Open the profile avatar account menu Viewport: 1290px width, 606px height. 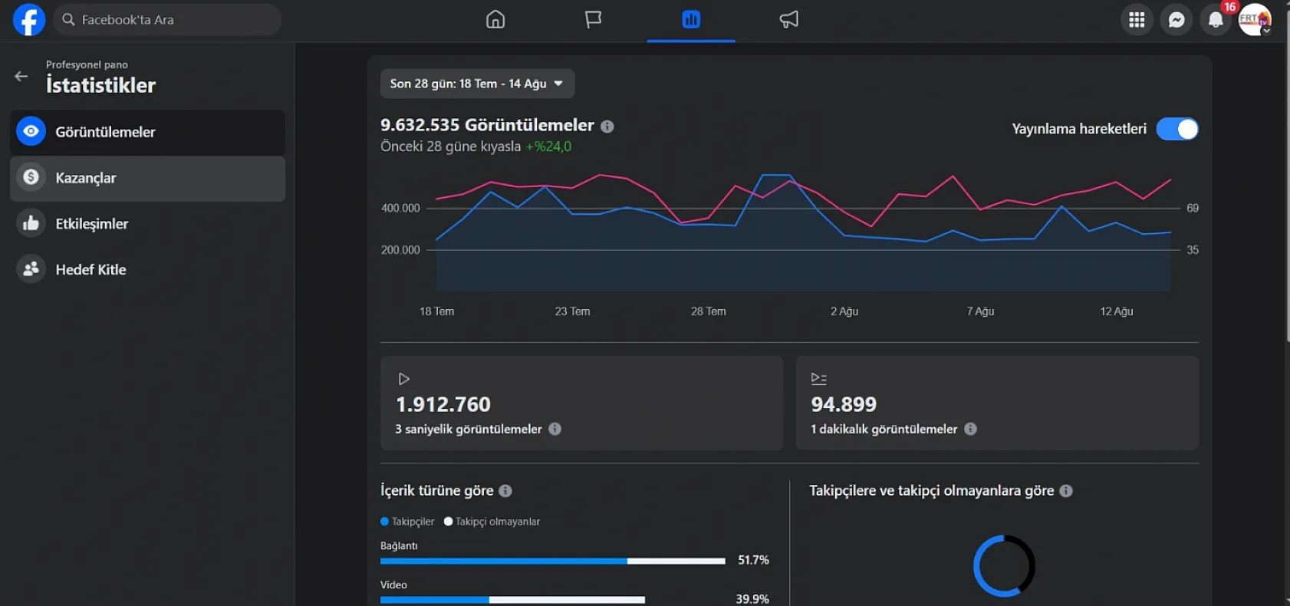point(1255,20)
